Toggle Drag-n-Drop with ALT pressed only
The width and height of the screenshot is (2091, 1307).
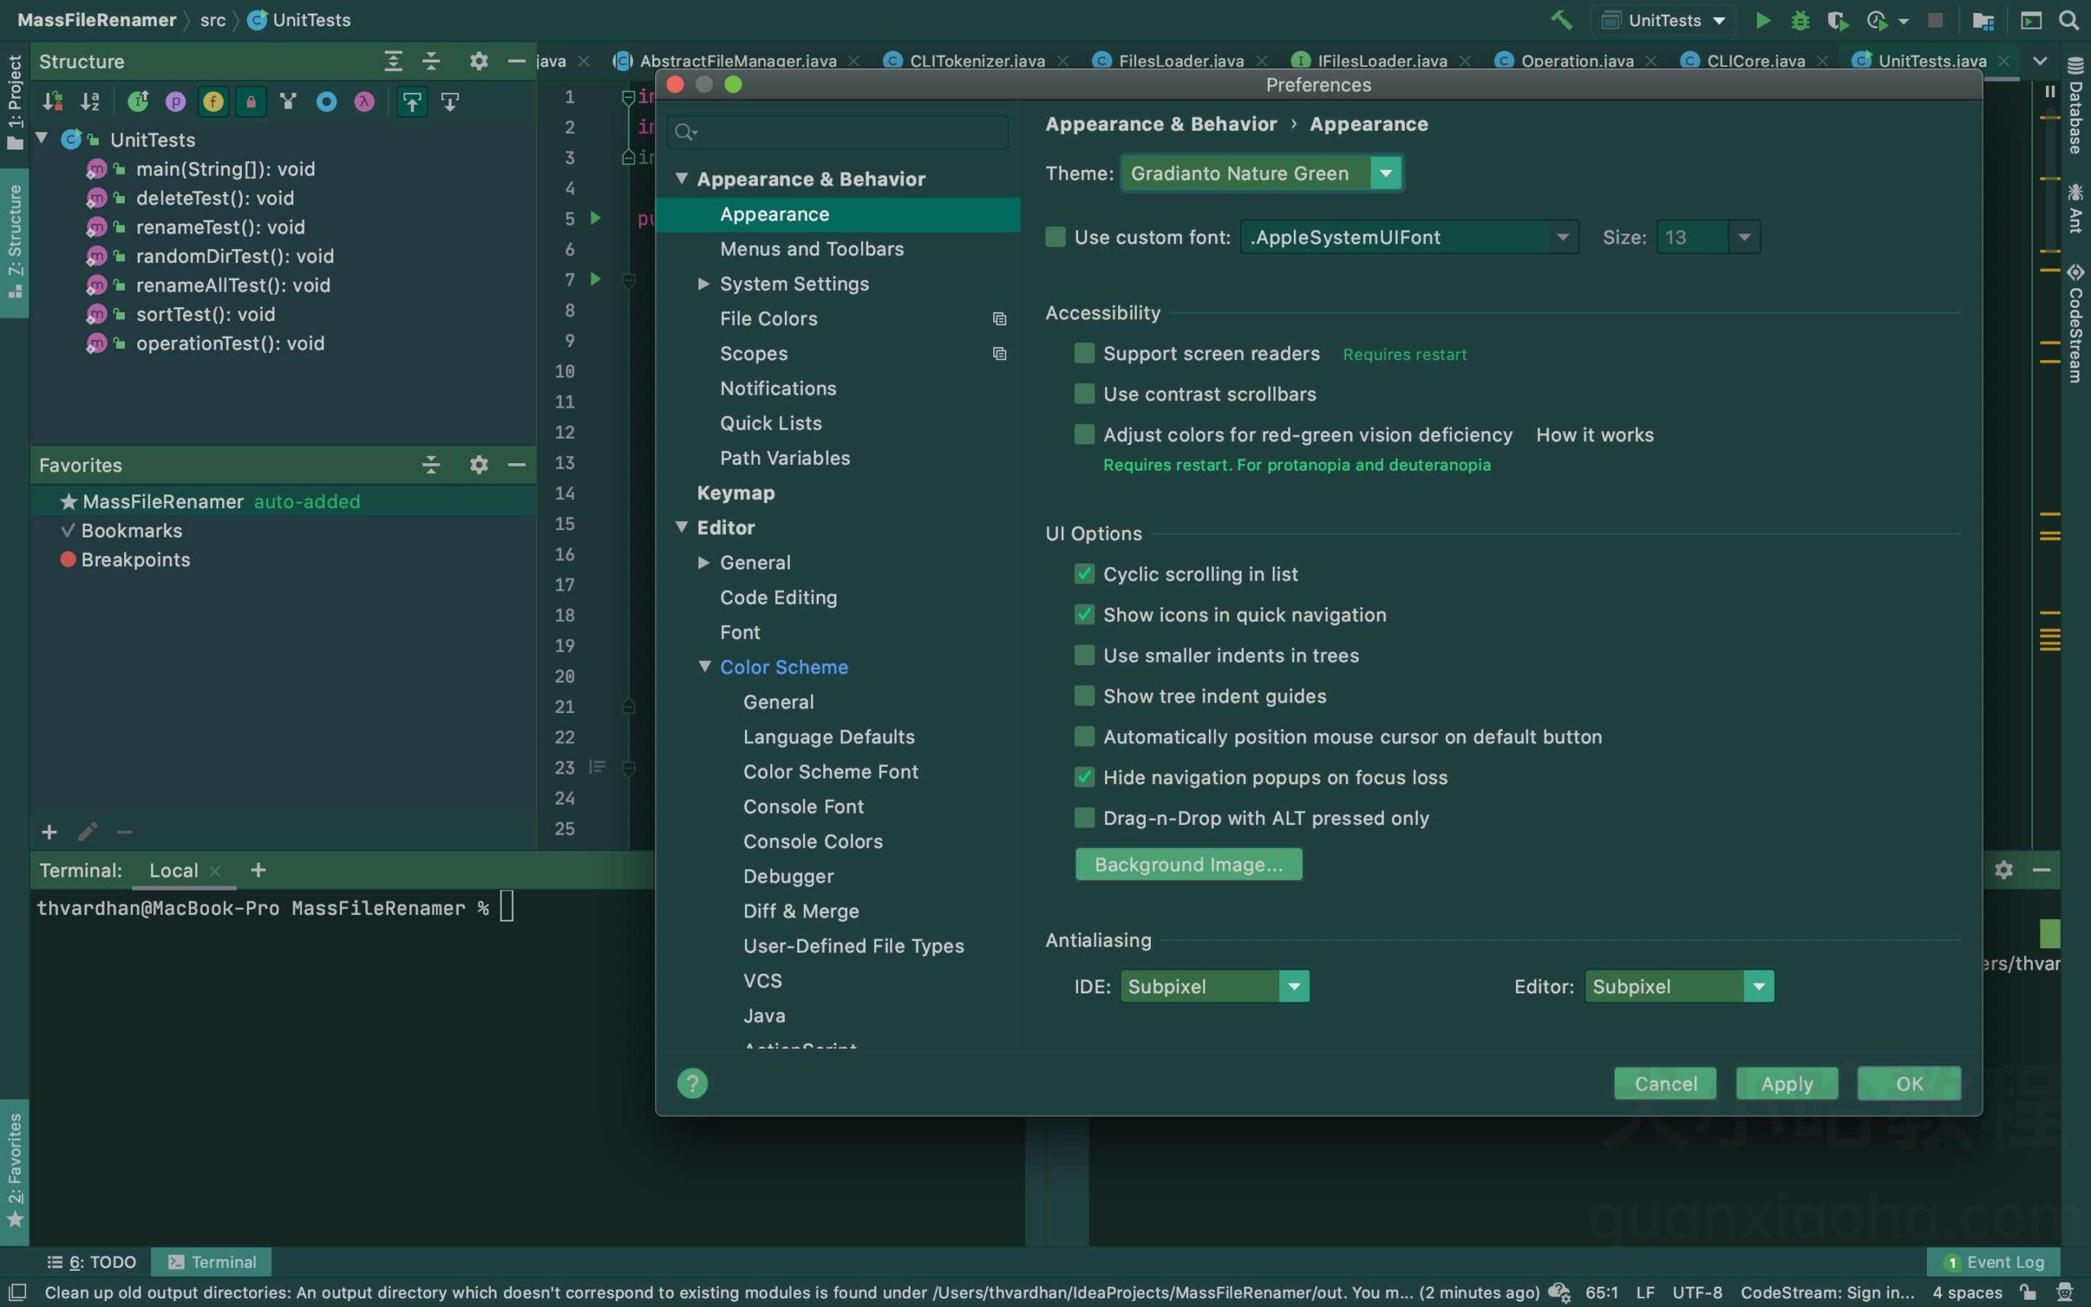click(1082, 819)
